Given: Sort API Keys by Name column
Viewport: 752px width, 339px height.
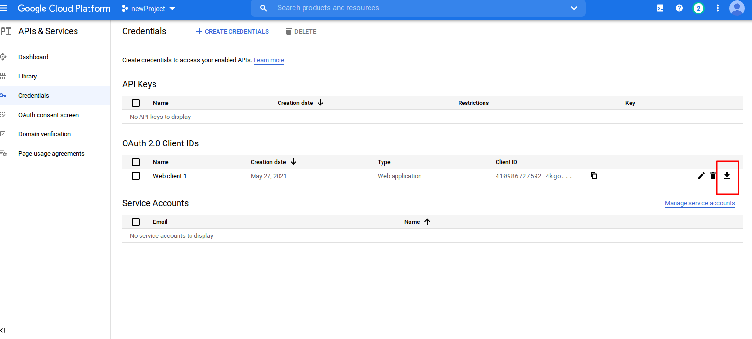Looking at the screenshot, I should coord(161,103).
